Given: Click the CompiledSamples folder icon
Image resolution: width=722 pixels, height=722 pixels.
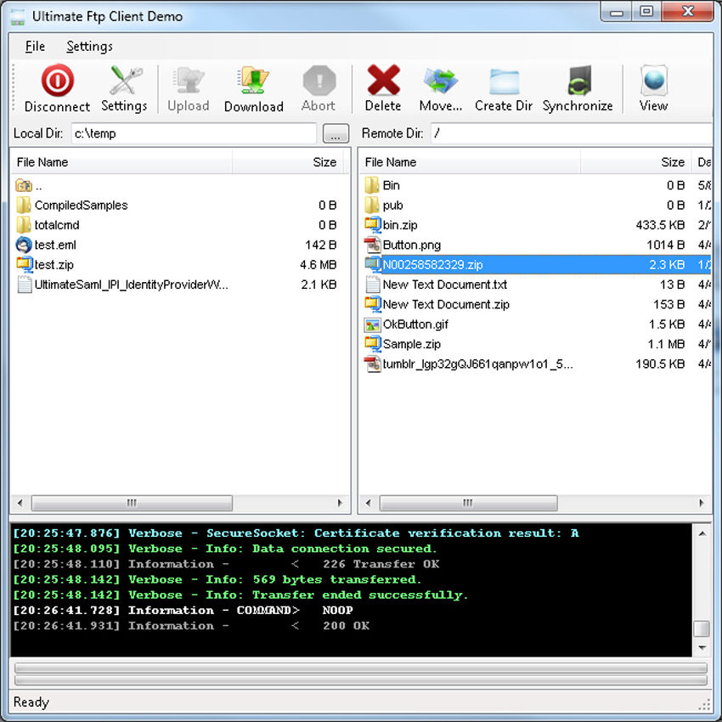Looking at the screenshot, I should coord(24,205).
